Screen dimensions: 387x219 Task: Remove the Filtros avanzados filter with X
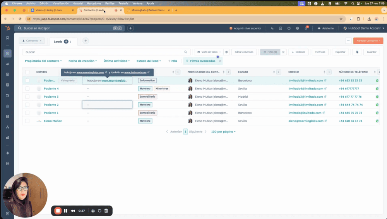coord(220,61)
